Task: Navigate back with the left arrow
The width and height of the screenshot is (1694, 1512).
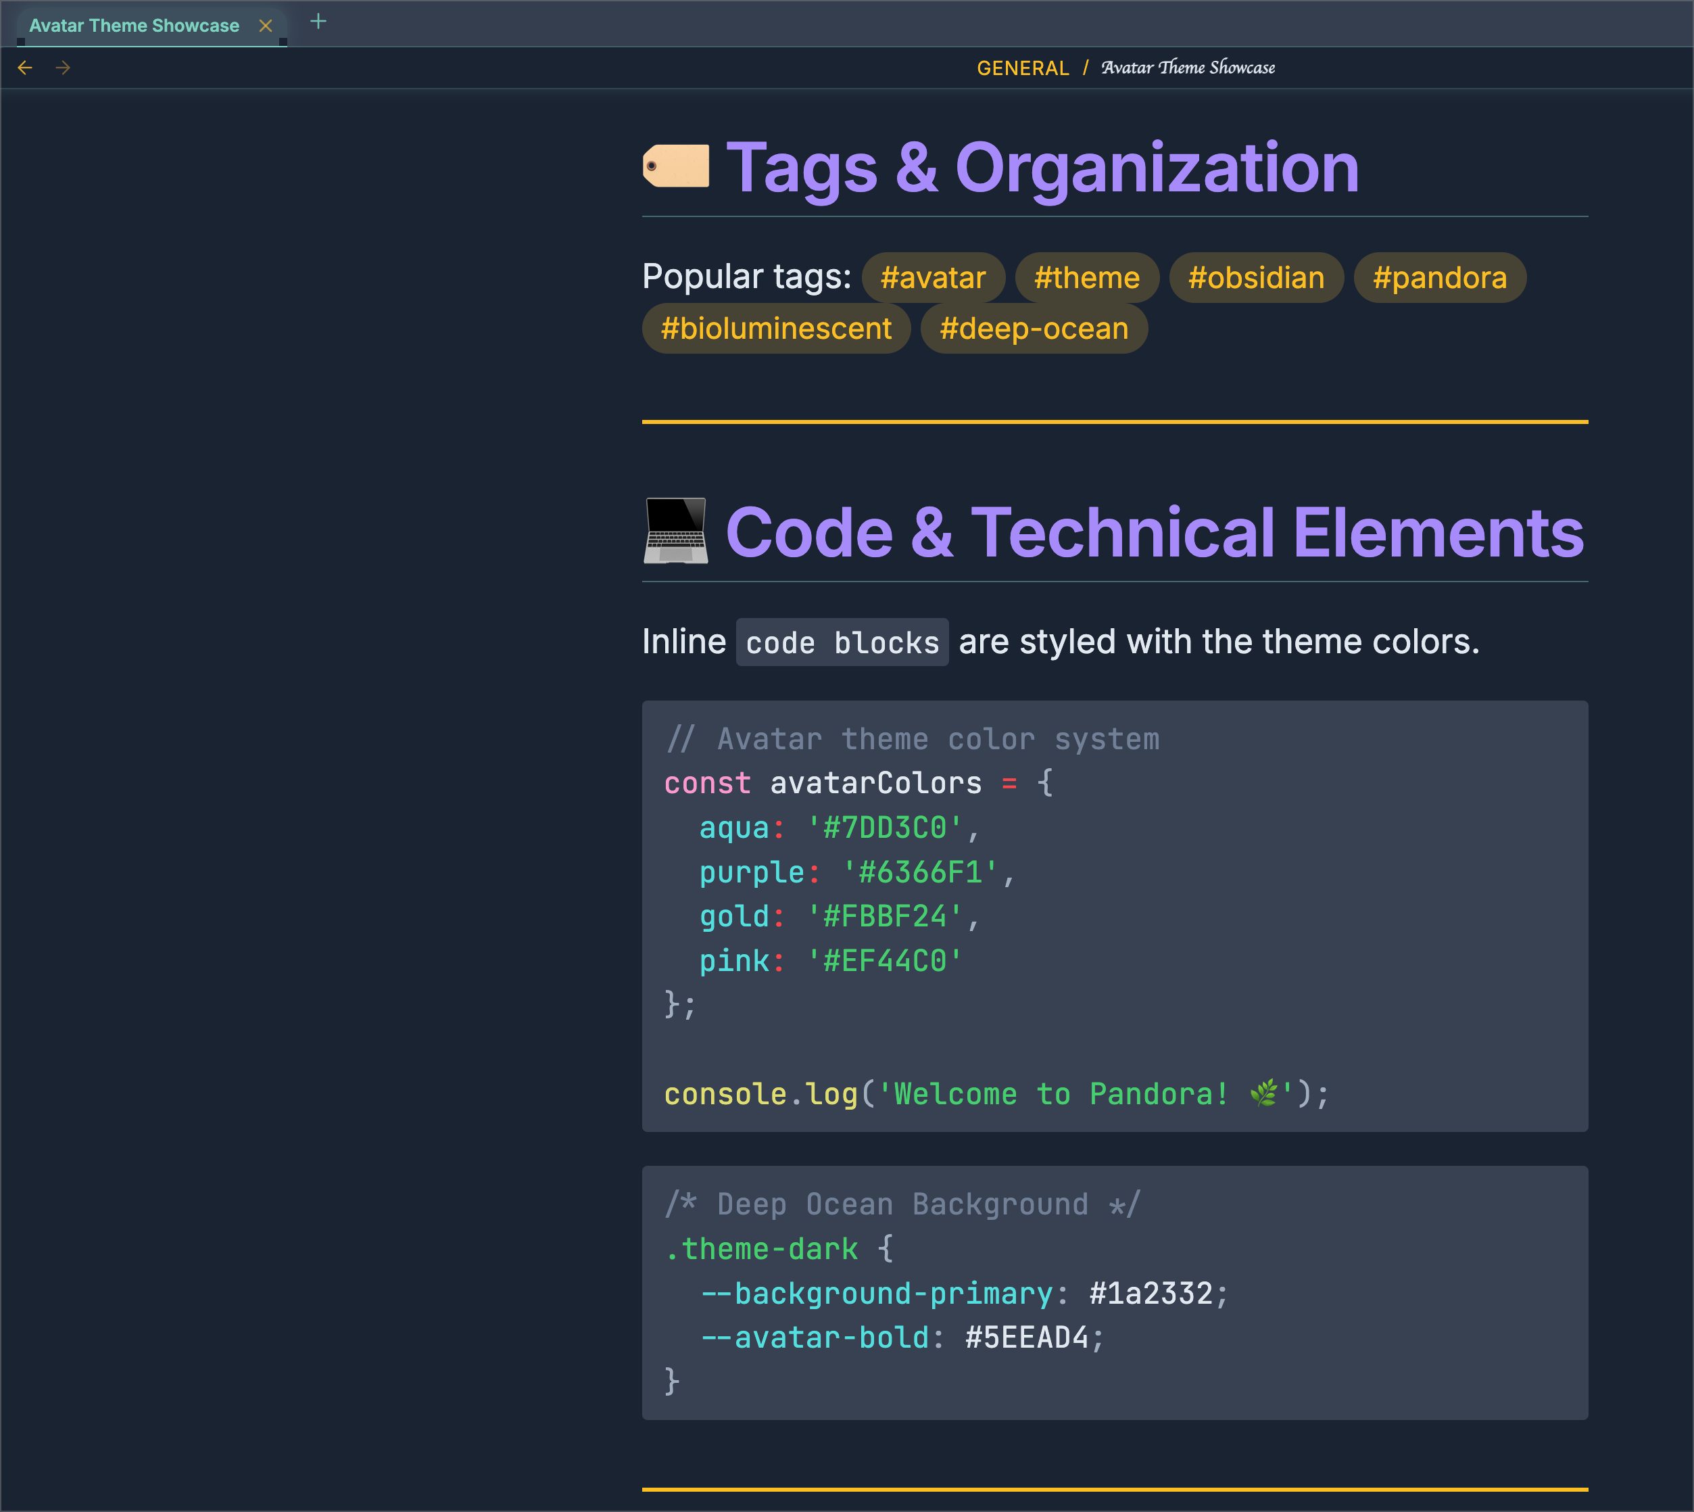Action: 25,68
